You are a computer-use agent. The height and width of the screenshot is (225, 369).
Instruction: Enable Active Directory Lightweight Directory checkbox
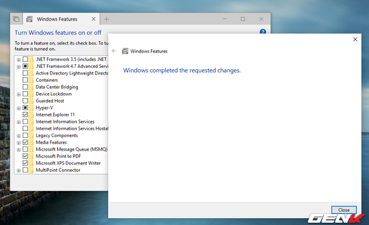(25, 73)
